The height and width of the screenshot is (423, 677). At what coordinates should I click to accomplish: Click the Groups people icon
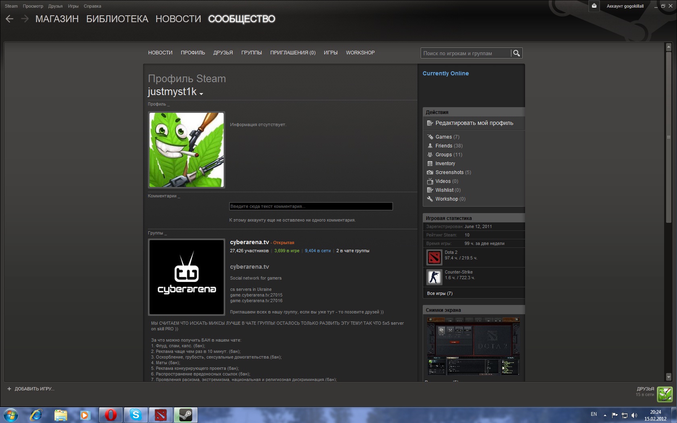pyautogui.click(x=430, y=155)
